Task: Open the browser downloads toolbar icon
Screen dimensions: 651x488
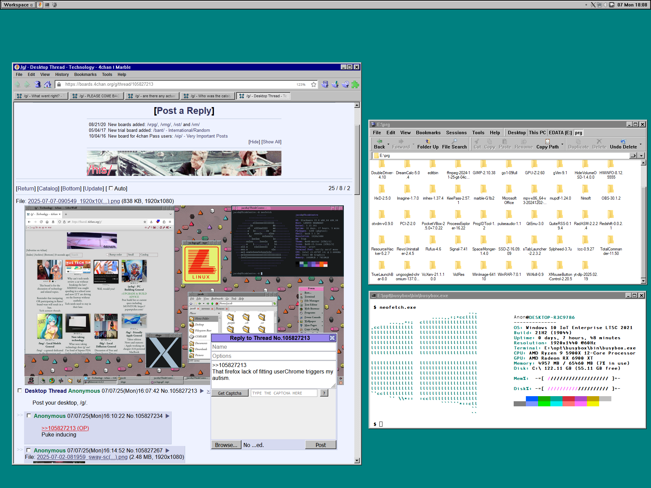Action: [x=335, y=84]
